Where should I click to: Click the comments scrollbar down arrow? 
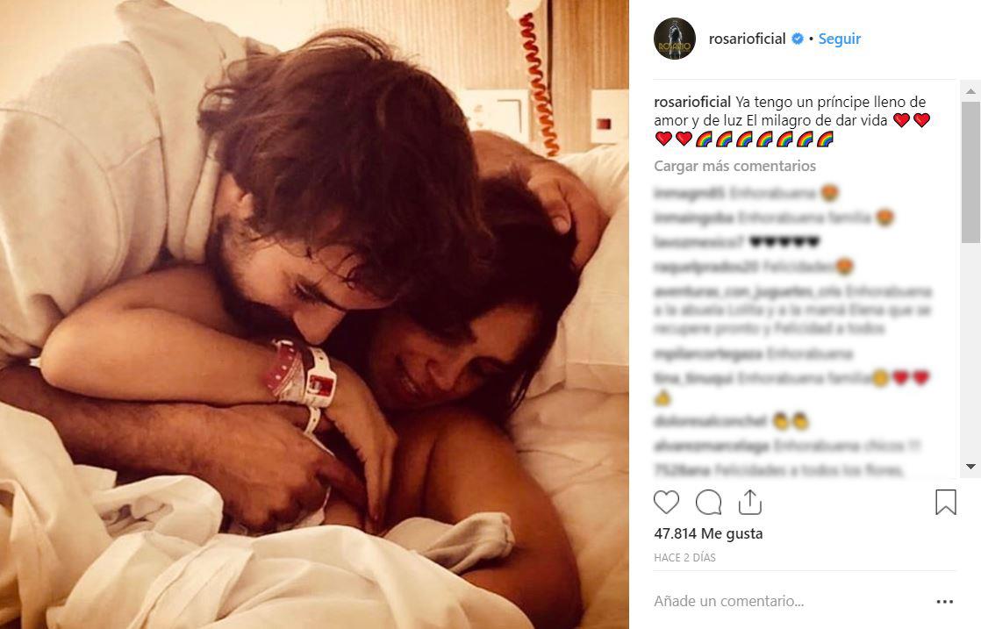(970, 467)
